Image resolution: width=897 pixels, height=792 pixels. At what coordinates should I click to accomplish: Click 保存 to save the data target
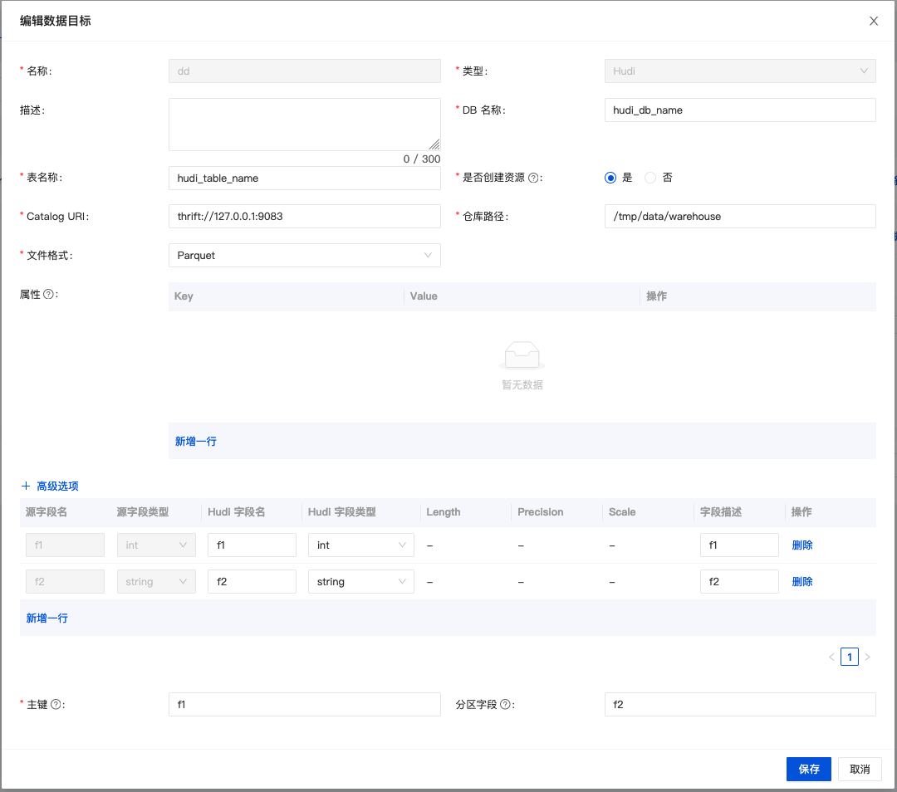tap(808, 770)
